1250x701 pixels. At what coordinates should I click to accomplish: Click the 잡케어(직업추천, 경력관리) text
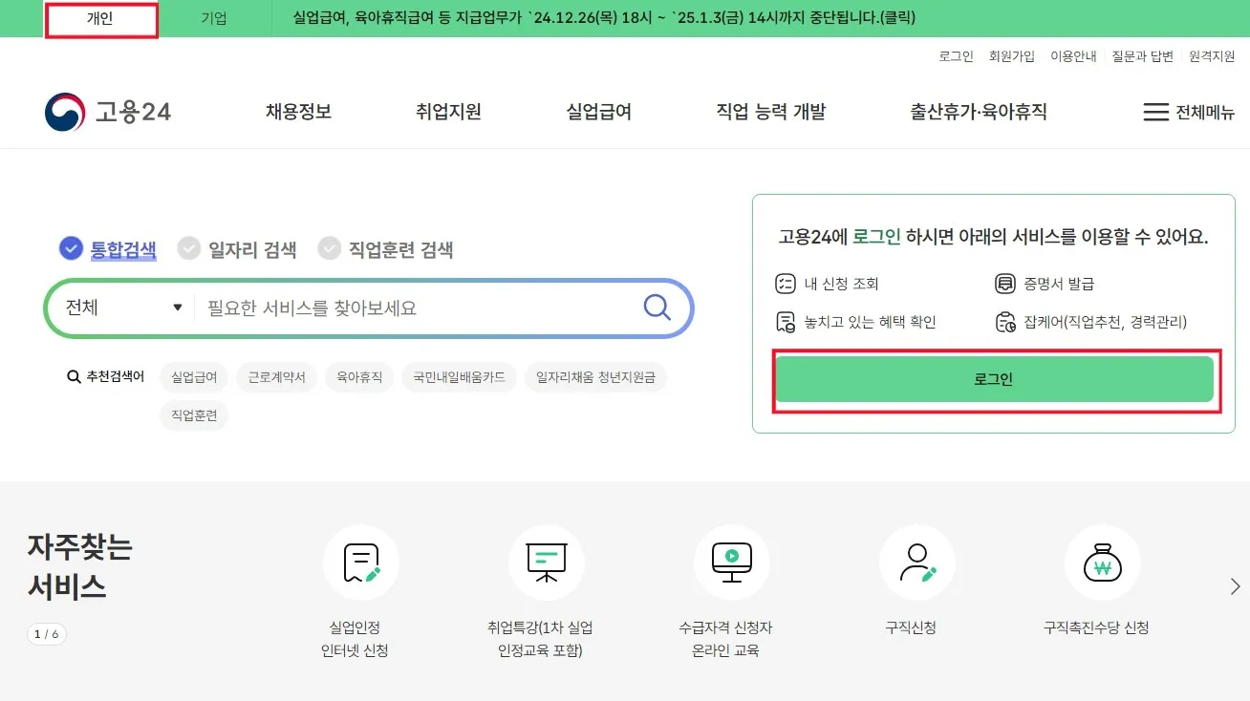(x=1106, y=322)
